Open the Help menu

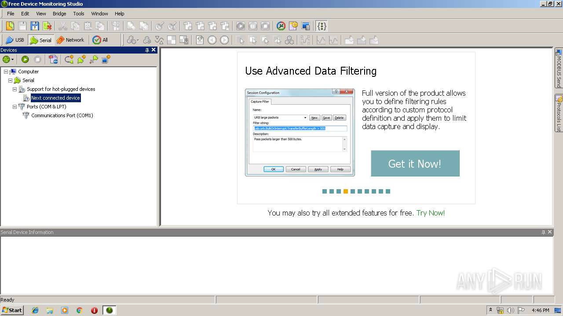(120, 14)
